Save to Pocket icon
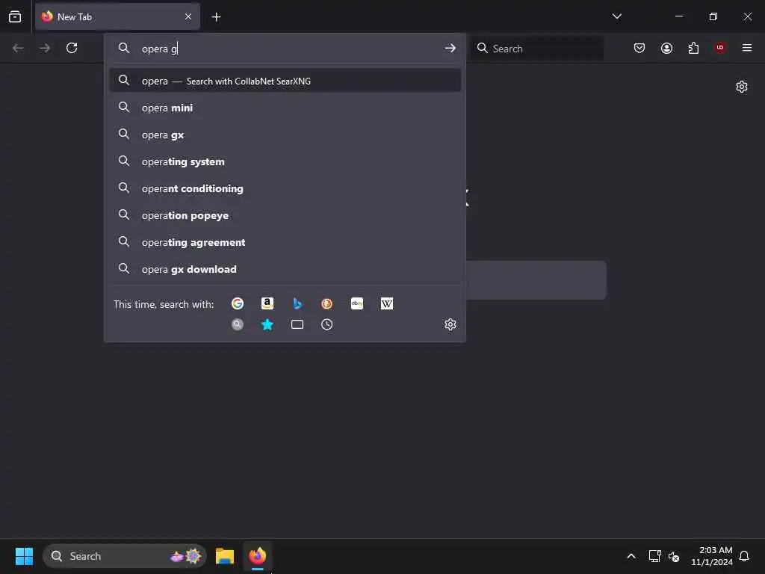The image size is (765, 574). (639, 48)
